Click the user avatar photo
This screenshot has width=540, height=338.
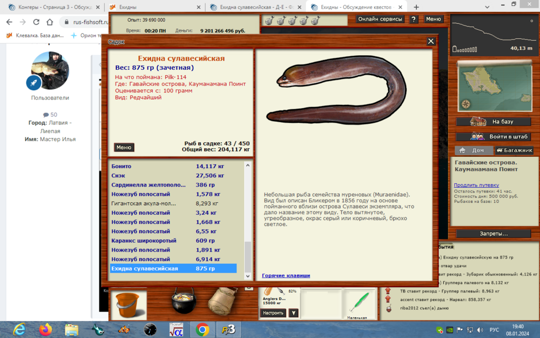[x=50, y=71]
